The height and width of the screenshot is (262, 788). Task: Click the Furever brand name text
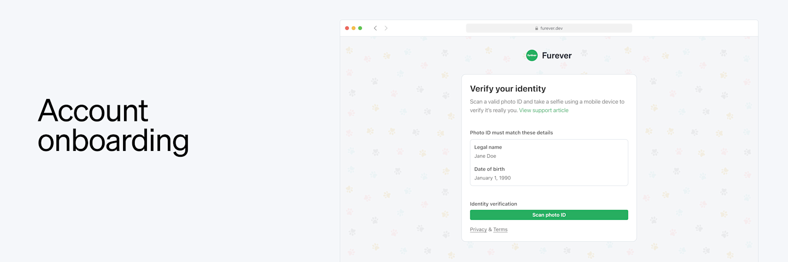[x=556, y=56]
